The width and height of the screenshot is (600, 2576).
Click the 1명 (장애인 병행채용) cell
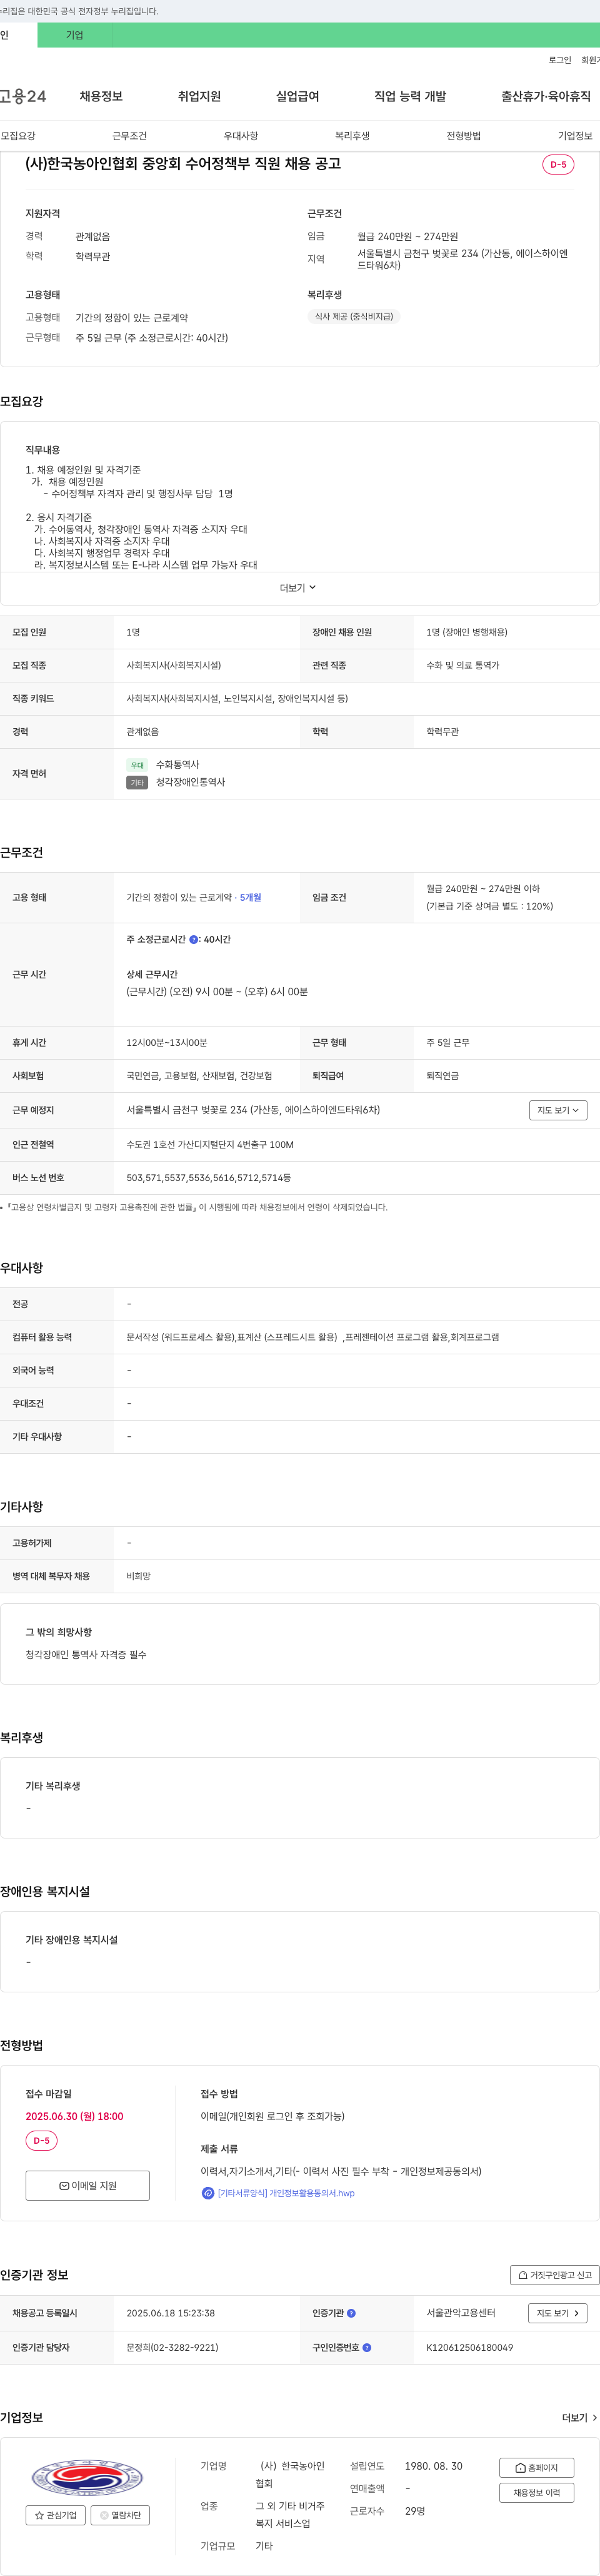[x=466, y=632]
